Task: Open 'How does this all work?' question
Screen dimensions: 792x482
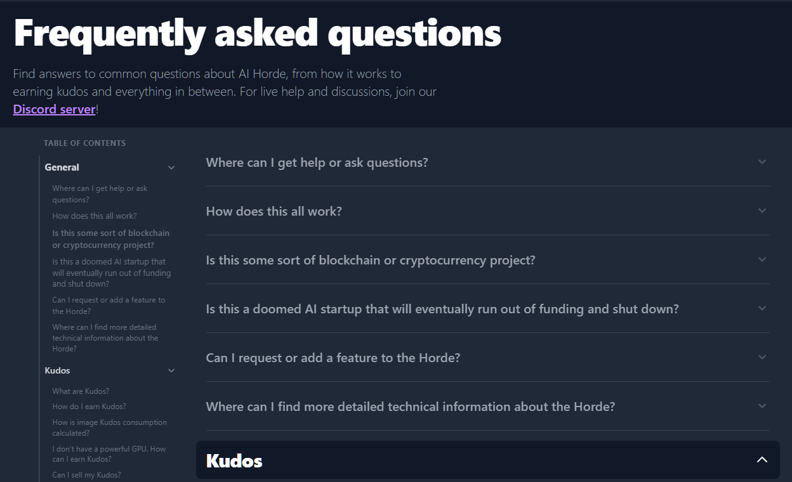Action: pyautogui.click(x=274, y=211)
